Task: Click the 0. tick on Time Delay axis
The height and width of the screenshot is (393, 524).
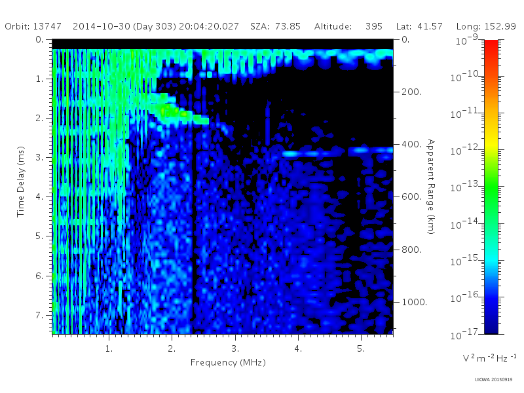Action: [39, 39]
